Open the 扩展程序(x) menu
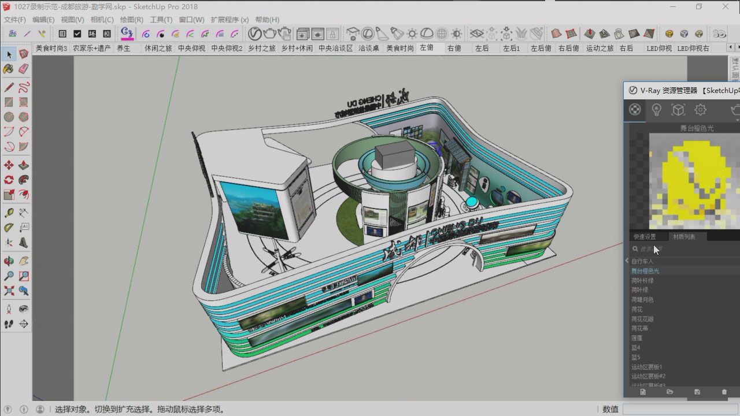The height and width of the screenshot is (416, 740). tap(230, 20)
